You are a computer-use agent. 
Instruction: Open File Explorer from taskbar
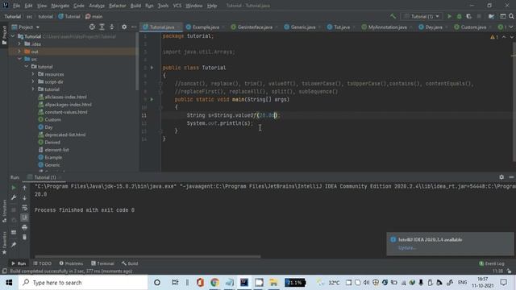point(273,283)
